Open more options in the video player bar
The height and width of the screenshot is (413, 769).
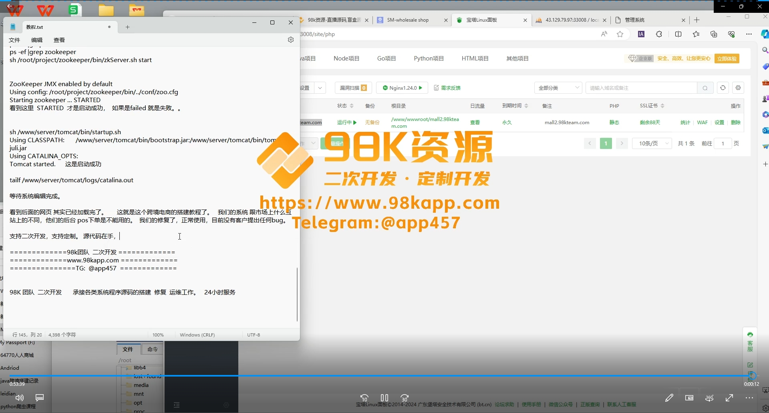(x=749, y=398)
